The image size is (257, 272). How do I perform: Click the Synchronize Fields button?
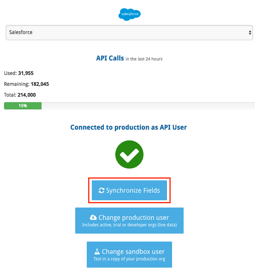(129, 190)
